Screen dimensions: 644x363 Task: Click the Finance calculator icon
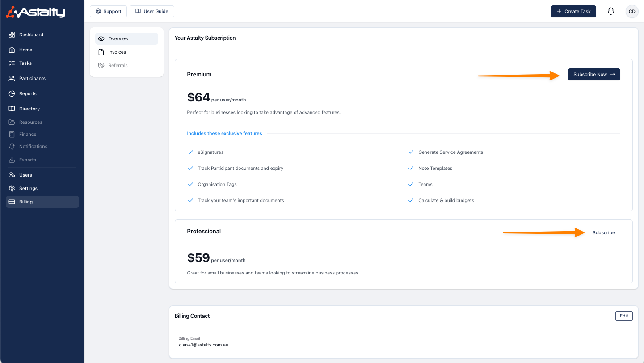coord(12,134)
